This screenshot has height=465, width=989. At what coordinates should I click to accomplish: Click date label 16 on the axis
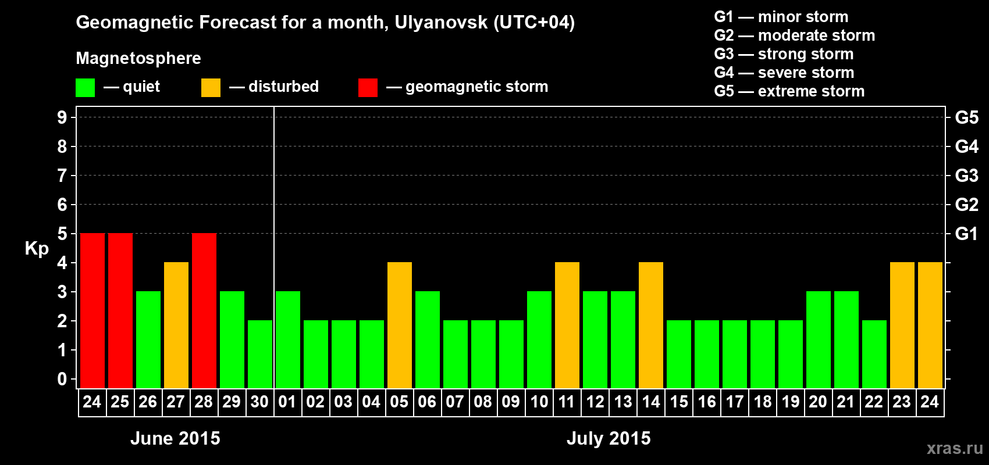706,402
